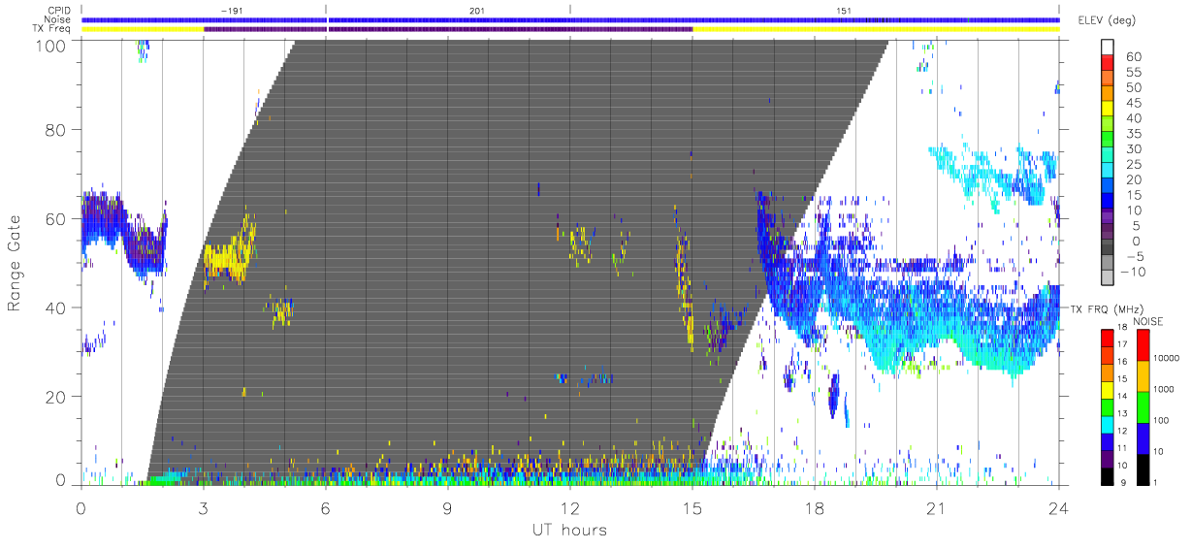Image resolution: width=1191 pixels, height=550 pixels.
Task: Click the CPID value "201"
Action: [x=476, y=9]
